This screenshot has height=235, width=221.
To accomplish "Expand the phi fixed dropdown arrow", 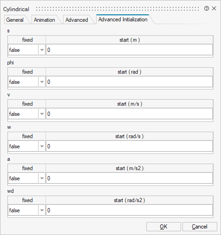I will tap(42, 82).
